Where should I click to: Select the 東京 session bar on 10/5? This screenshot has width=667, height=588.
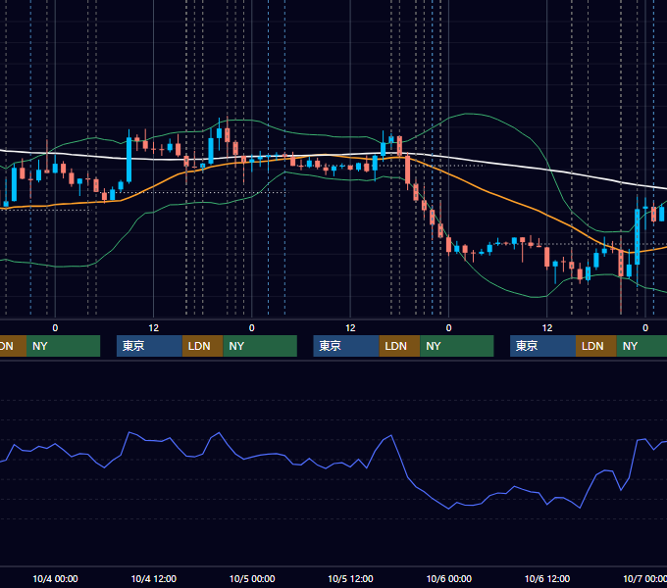(x=346, y=346)
